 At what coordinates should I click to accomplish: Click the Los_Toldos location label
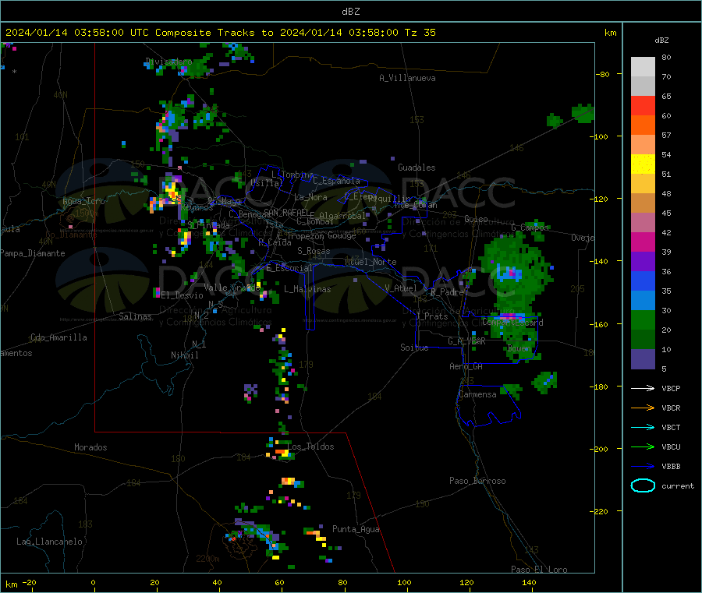[x=310, y=447]
